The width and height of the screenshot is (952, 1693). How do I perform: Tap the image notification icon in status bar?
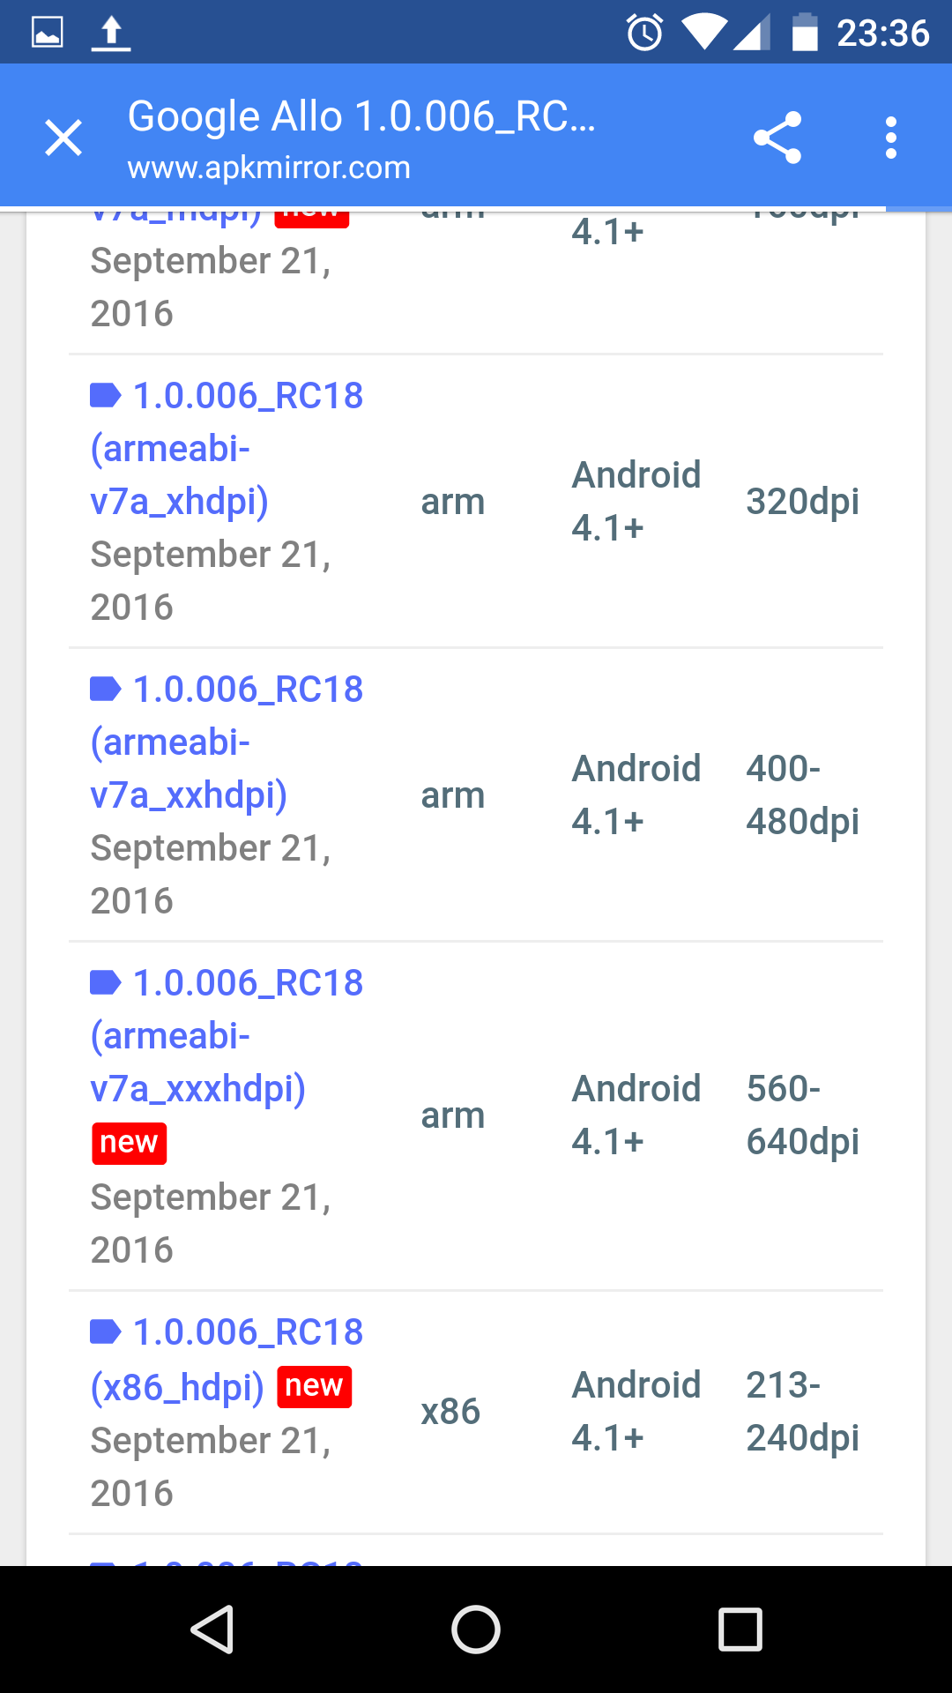click(x=48, y=34)
